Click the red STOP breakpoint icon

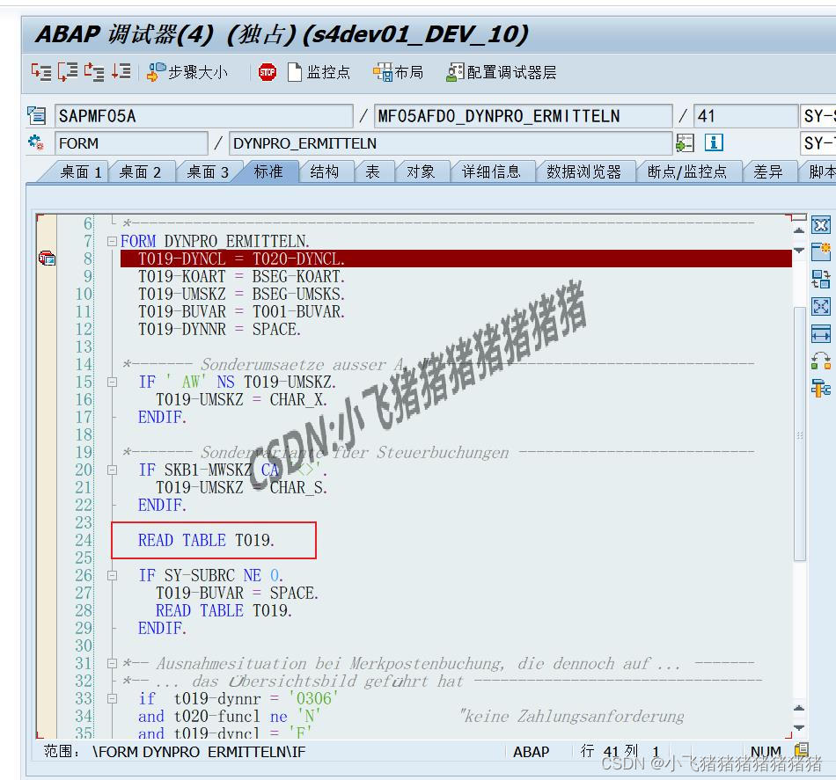point(268,72)
